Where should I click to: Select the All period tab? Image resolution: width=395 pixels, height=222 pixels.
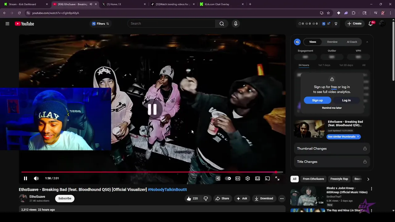click(x=364, y=65)
